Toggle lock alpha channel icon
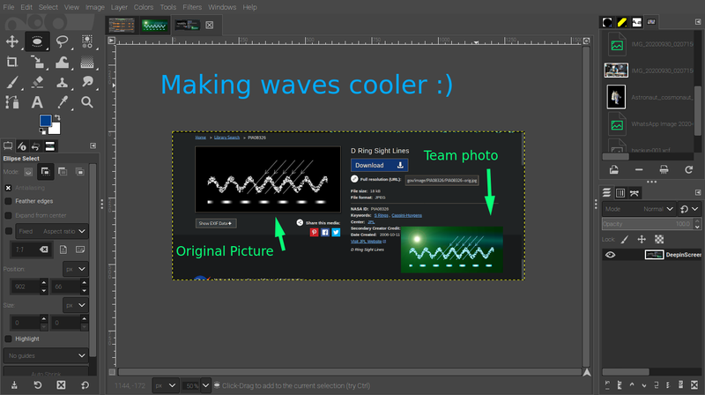 (x=659, y=239)
